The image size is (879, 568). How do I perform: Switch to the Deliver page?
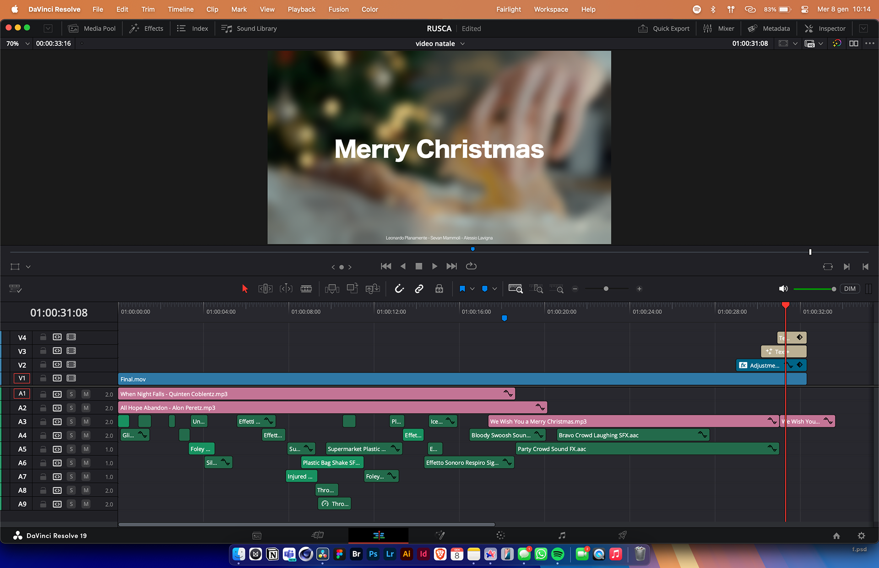pyautogui.click(x=623, y=536)
